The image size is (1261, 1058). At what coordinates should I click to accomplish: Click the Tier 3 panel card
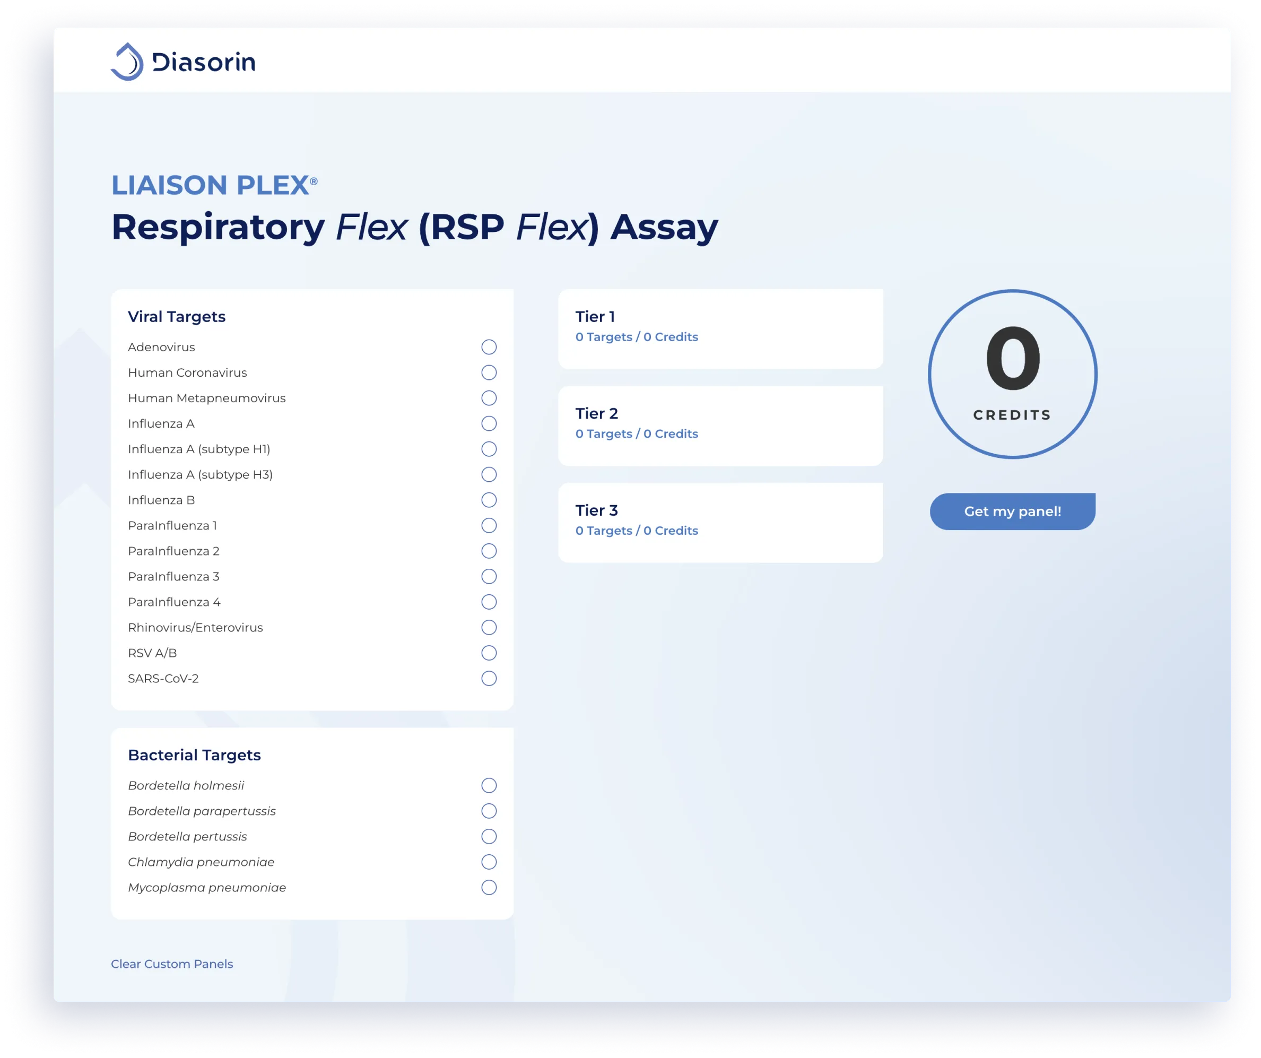pyautogui.click(x=720, y=523)
